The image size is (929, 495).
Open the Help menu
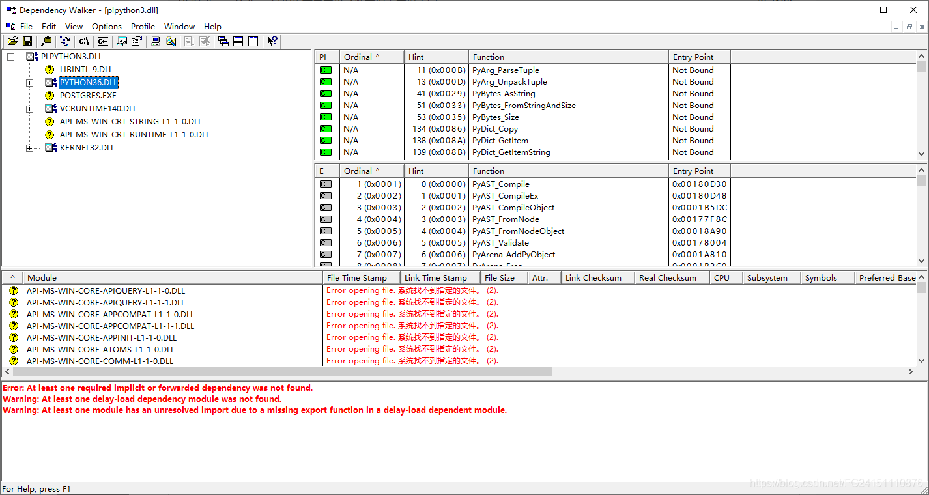(212, 27)
